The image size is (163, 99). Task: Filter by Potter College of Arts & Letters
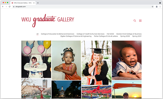coord(106,36)
